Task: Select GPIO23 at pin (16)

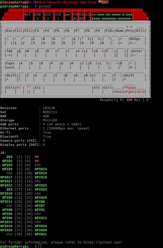Action: (x=41, y=185)
